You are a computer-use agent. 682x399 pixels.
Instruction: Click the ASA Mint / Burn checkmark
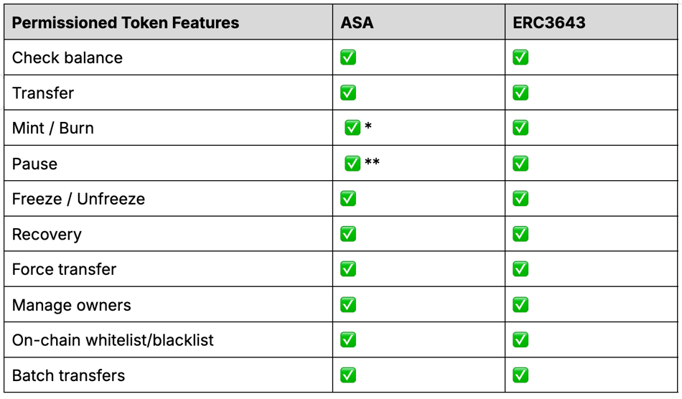(x=352, y=128)
